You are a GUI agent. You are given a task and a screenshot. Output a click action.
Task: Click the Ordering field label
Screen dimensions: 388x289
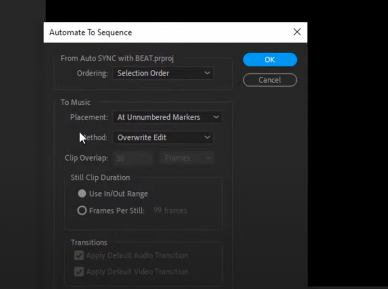(92, 73)
